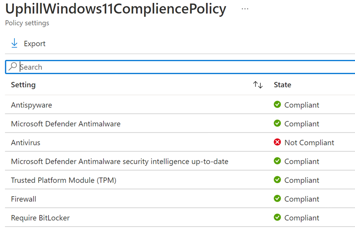Select Trusted Platform Module (TPM) row
355x231 pixels.
(64, 180)
